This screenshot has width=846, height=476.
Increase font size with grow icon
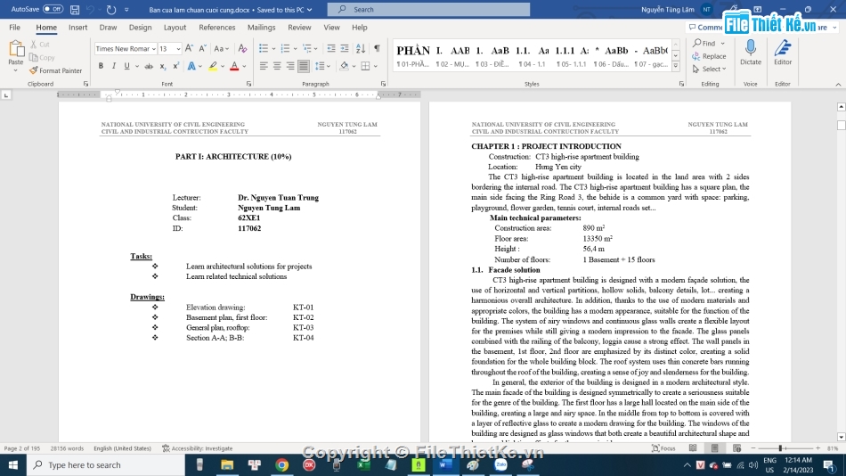click(x=190, y=49)
